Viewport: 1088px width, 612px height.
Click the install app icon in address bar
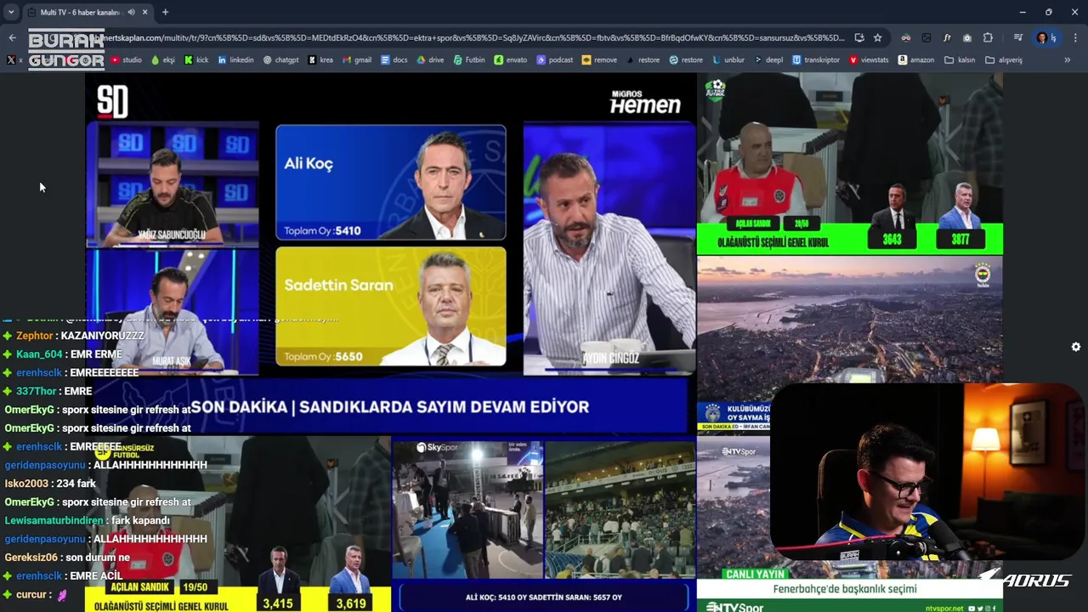[x=859, y=37]
